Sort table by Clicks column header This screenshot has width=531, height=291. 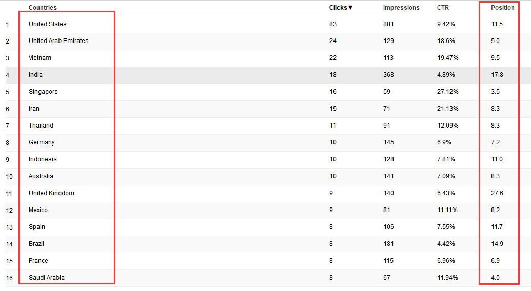(341, 8)
